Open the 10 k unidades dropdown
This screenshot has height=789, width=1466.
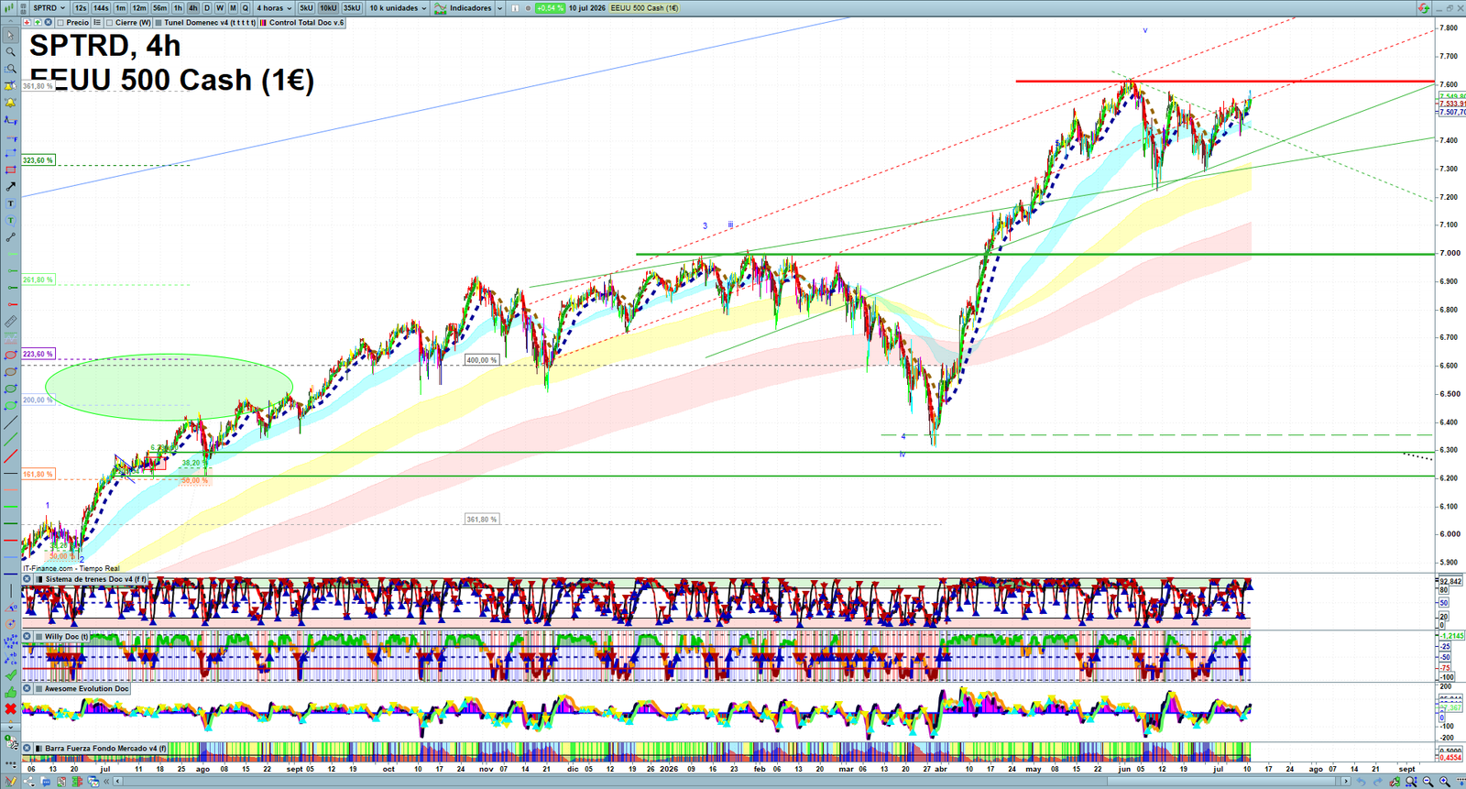coord(398,8)
